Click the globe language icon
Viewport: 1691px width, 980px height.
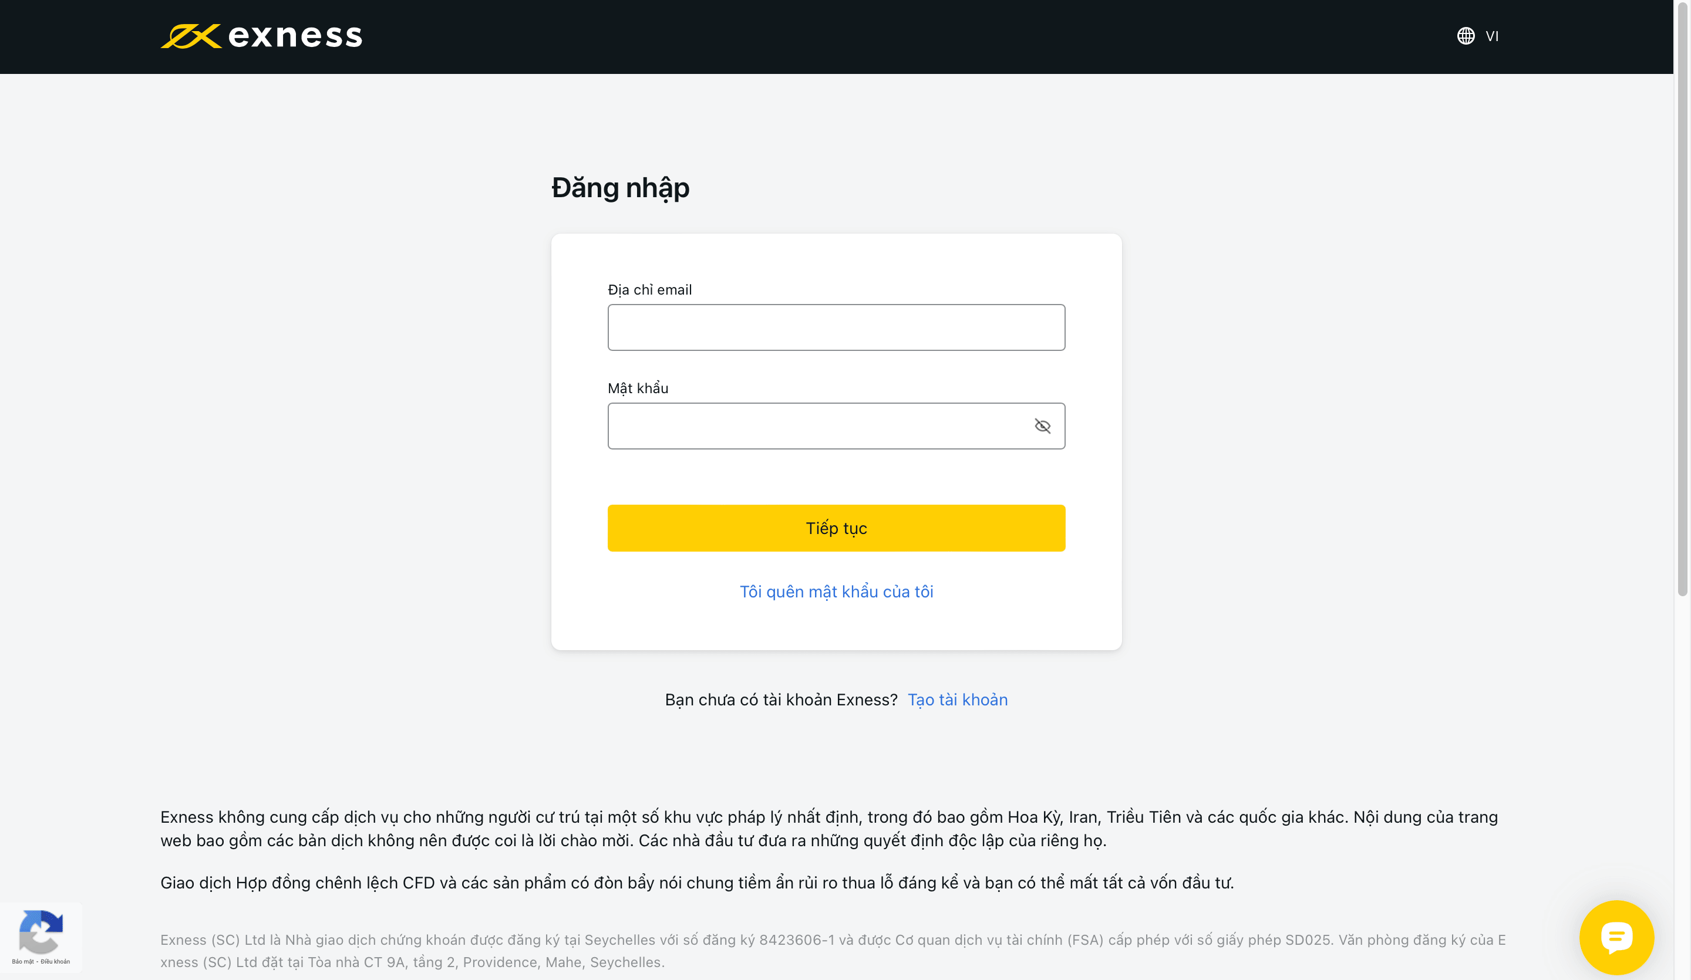pos(1466,36)
